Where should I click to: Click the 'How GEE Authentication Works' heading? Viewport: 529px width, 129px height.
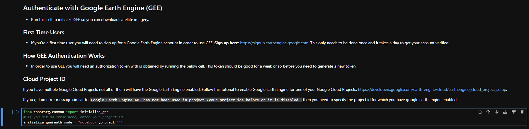(x=64, y=56)
